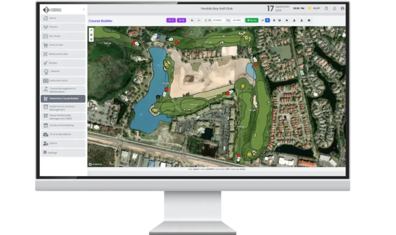Click the latitude input field

(x=217, y=20)
